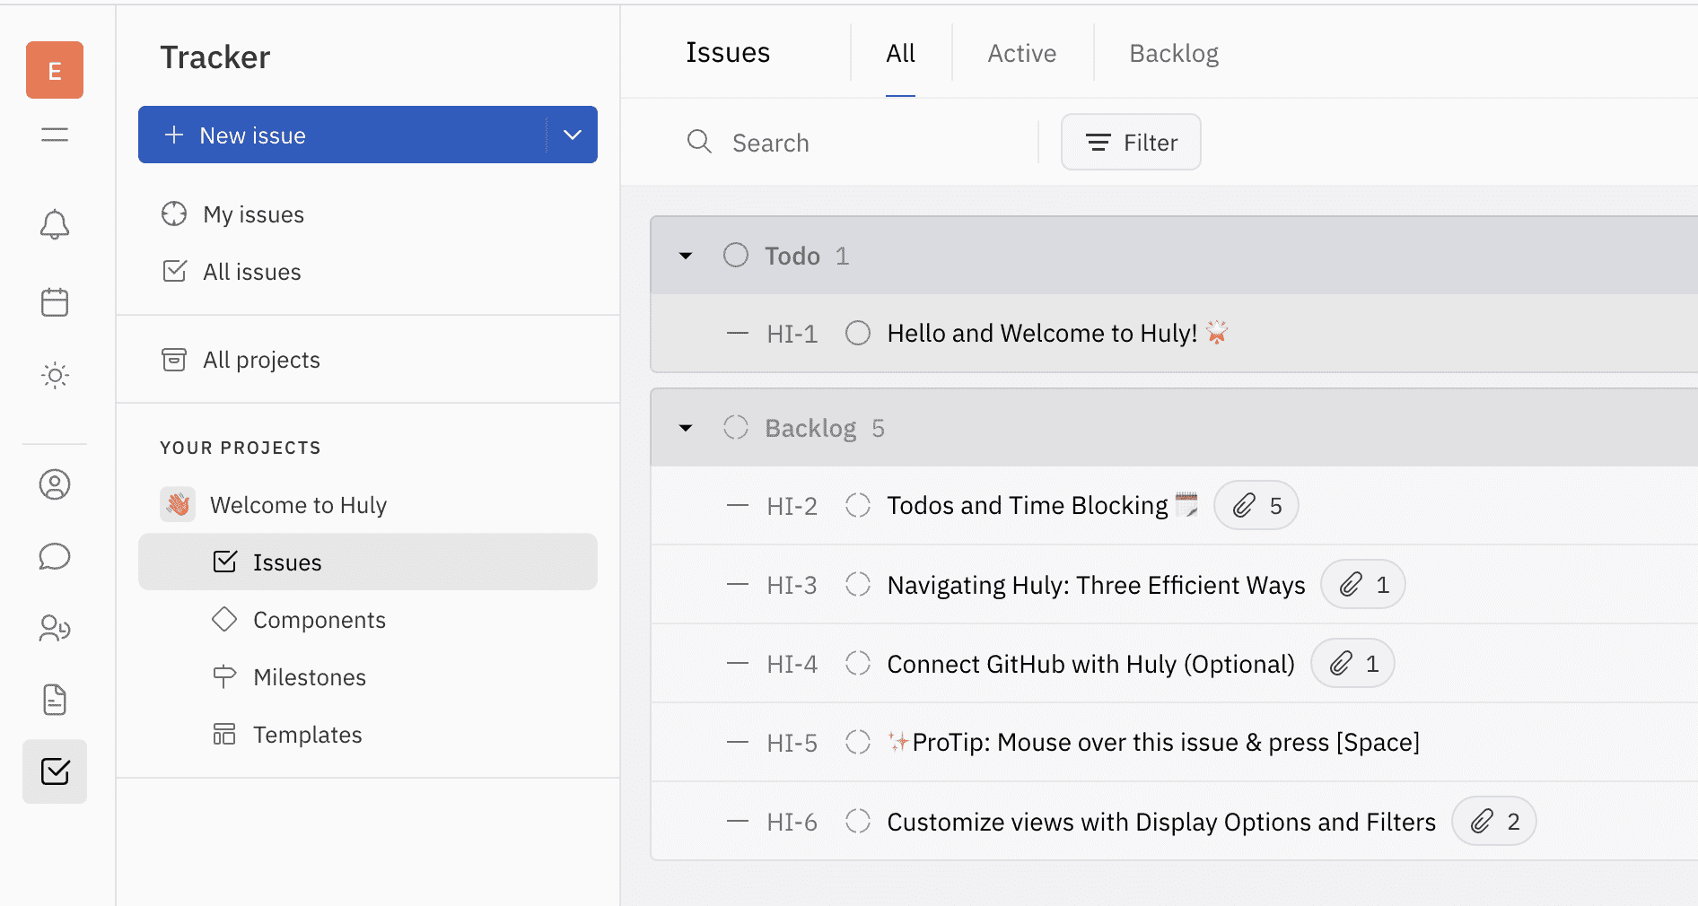
Task: Open Milestones in the project tree
Action: click(x=310, y=677)
